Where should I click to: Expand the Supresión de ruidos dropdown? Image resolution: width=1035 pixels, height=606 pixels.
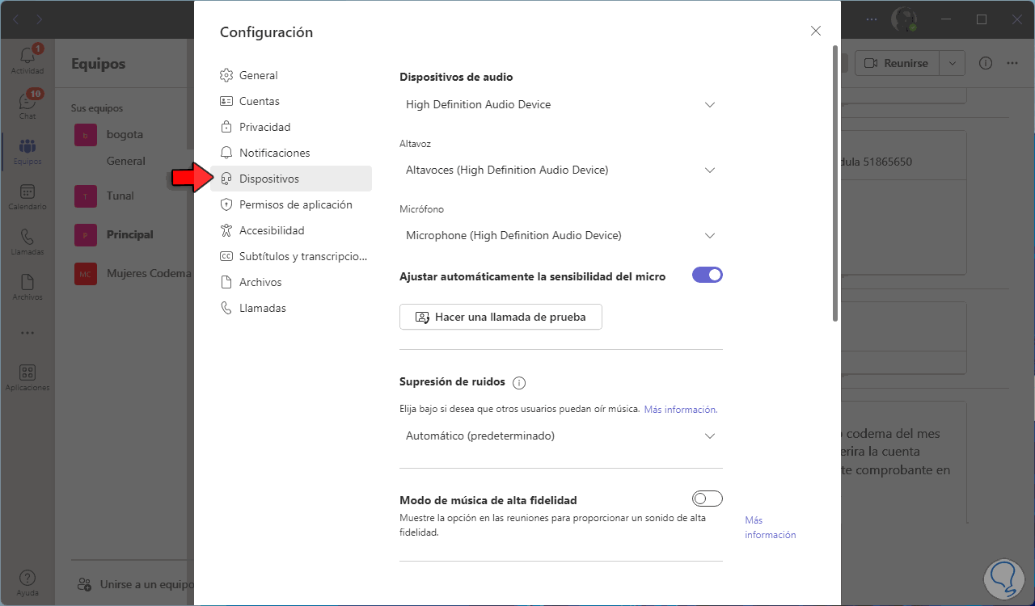pyautogui.click(x=560, y=436)
